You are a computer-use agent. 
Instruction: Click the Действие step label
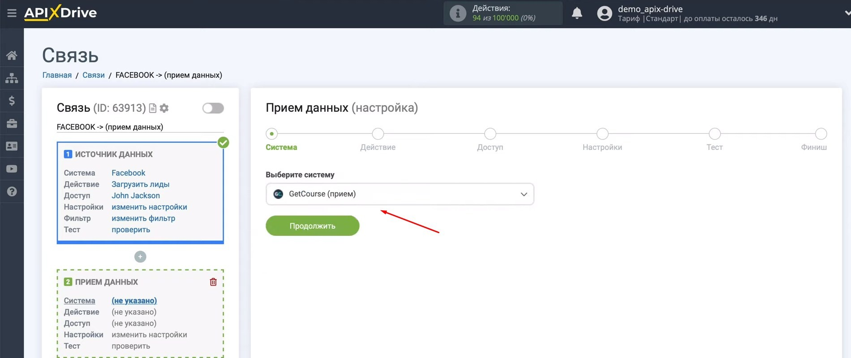coord(378,147)
